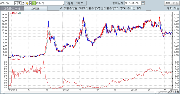Viewport: 180px width, 94px height.
Task: Switch to the 그래프 tab
Action: [35, 8]
